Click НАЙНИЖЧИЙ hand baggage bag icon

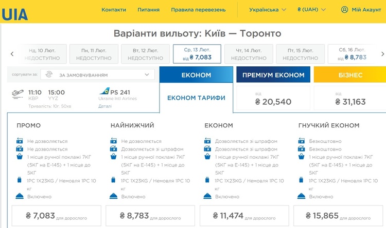[x=114, y=157]
